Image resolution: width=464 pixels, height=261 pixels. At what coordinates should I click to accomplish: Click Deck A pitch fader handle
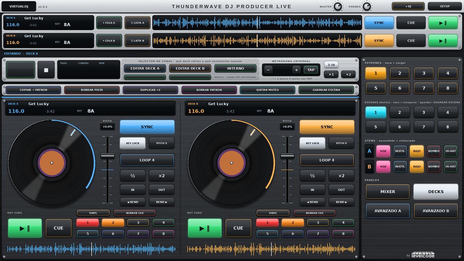[x=108, y=156]
